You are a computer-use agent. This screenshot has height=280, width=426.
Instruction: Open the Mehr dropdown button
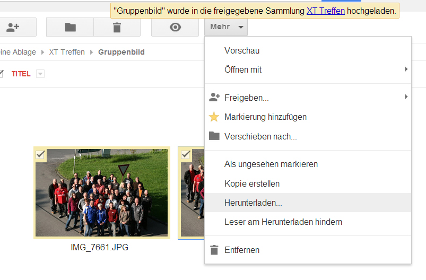coord(226,27)
